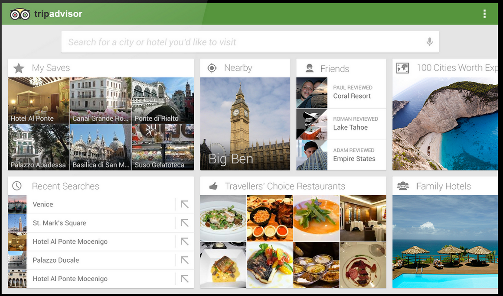503x296 pixels.
Task: Click Adam's profile photo in Friends
Action: click(312, 155)
